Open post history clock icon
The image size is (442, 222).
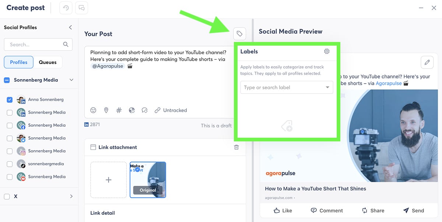tap(66, 8)
